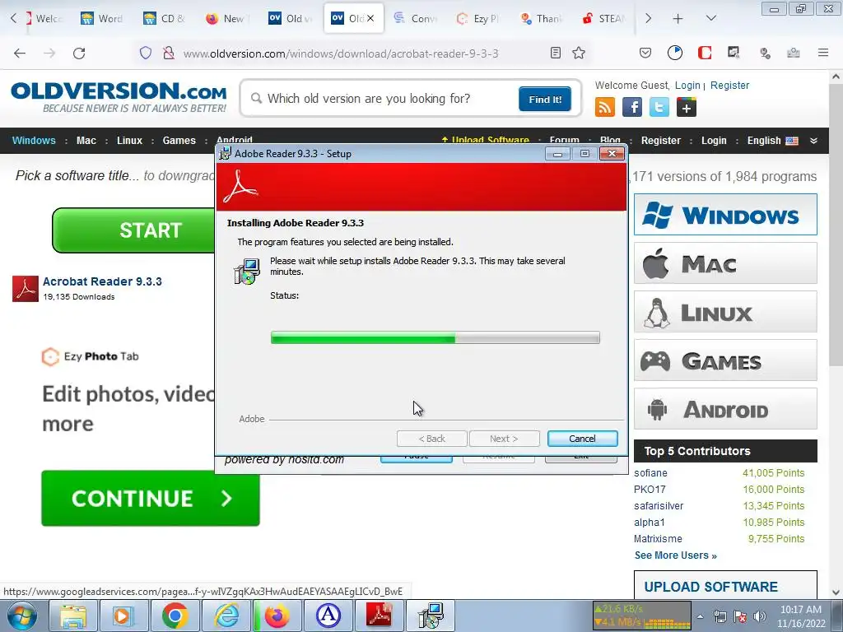Go back using the browser back arrow
This screenshot has width=843, height=632.
20,53
